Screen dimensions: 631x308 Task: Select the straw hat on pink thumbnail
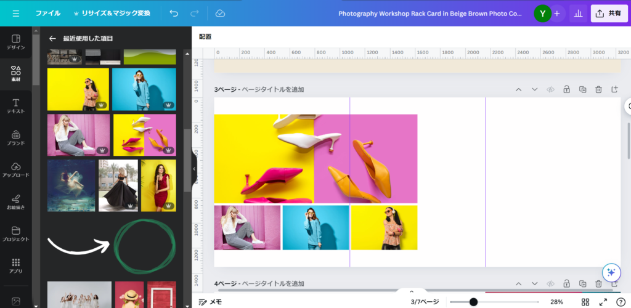(129, 294)
